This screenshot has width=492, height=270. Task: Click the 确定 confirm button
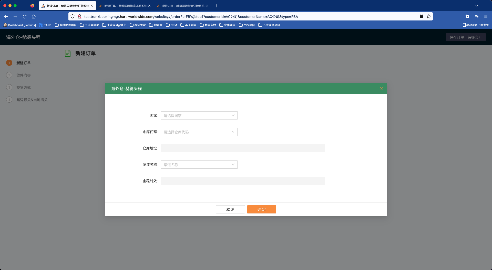261,209
